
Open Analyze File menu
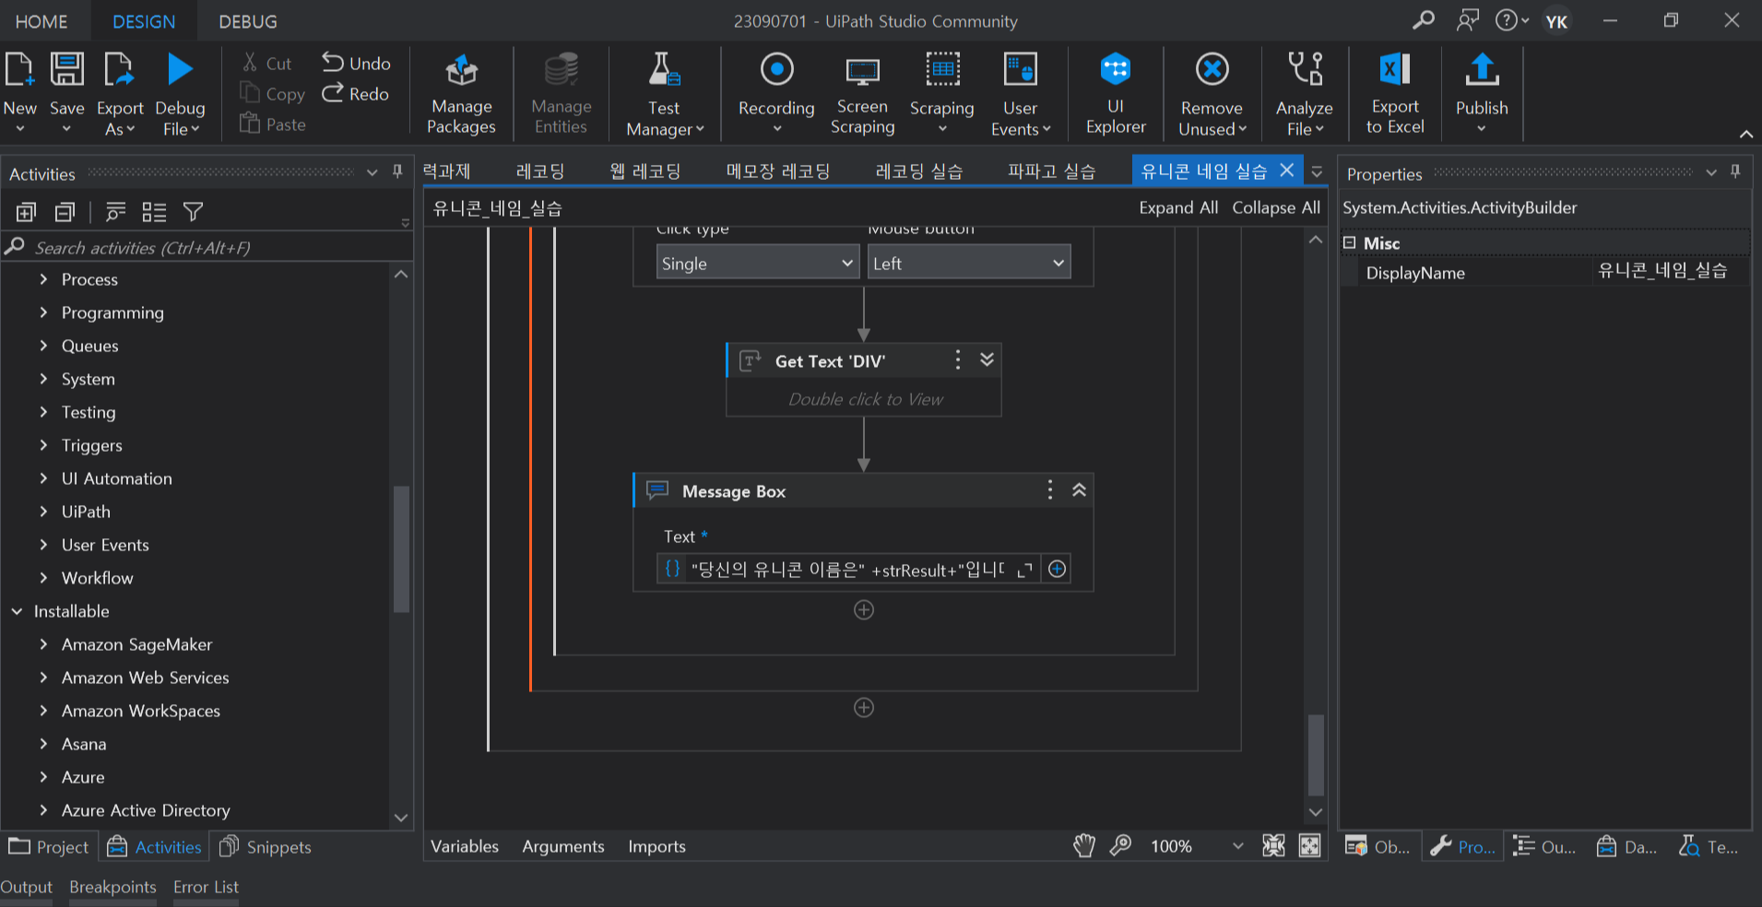pos(1305,94)
